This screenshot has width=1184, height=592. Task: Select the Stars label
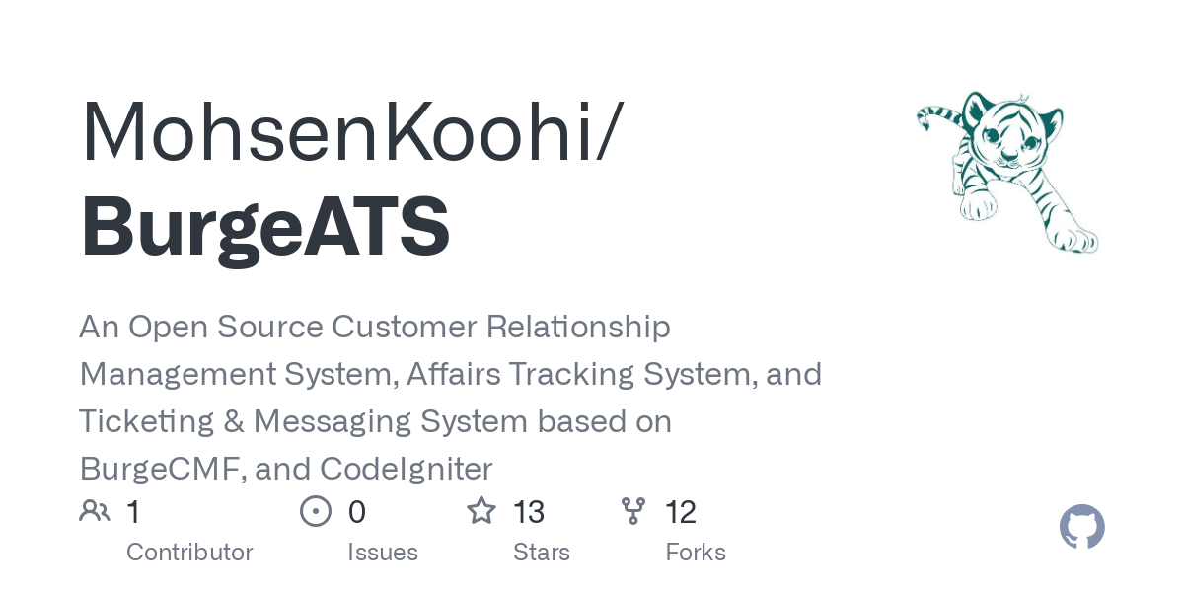pos(542,553)
